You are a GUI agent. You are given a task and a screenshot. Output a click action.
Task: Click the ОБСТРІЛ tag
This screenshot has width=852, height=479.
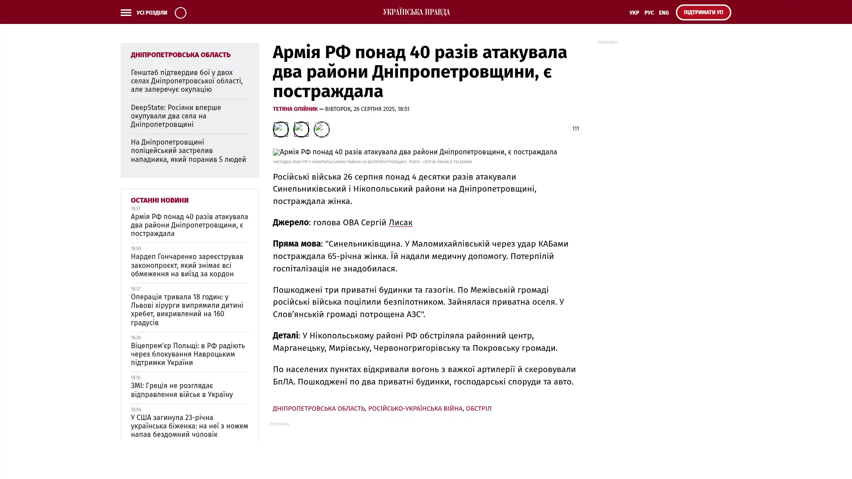click(x=478, y=408)
